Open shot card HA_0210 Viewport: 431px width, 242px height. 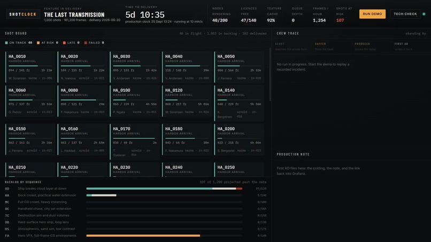pyautogui.click(x=30, y=169)
